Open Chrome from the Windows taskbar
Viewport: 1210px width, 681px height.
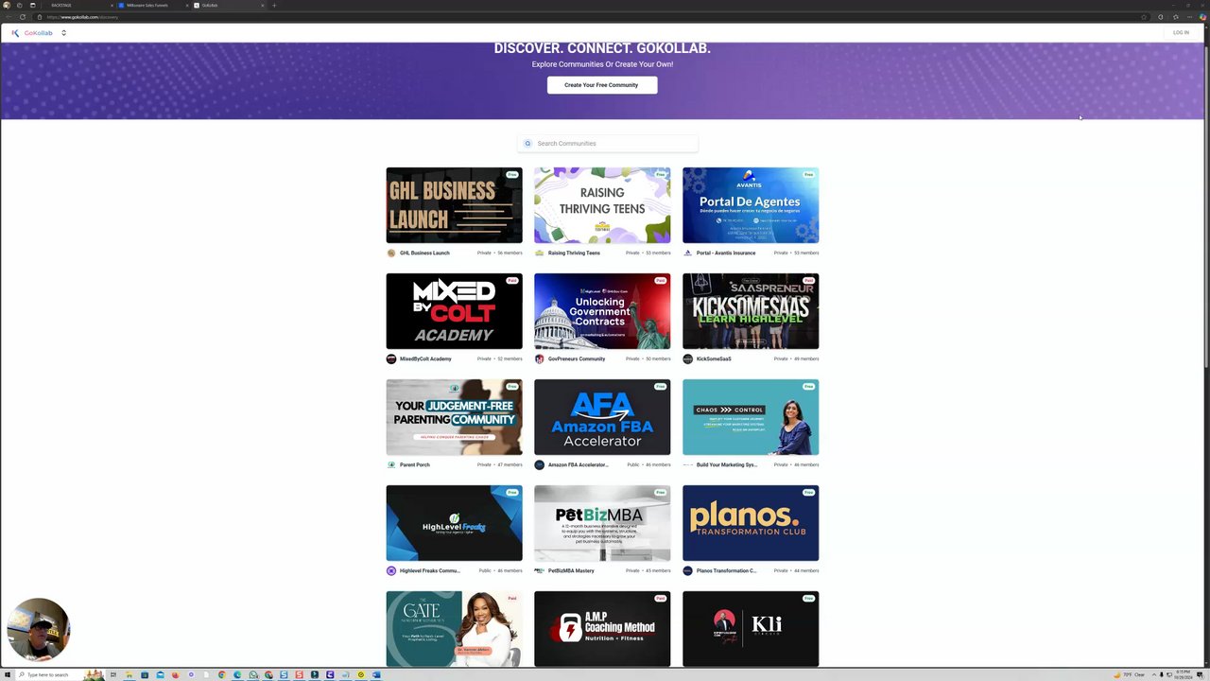222,675
